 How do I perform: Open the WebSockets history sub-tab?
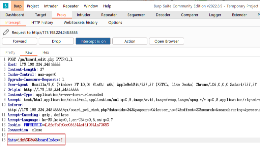(81, 22)
